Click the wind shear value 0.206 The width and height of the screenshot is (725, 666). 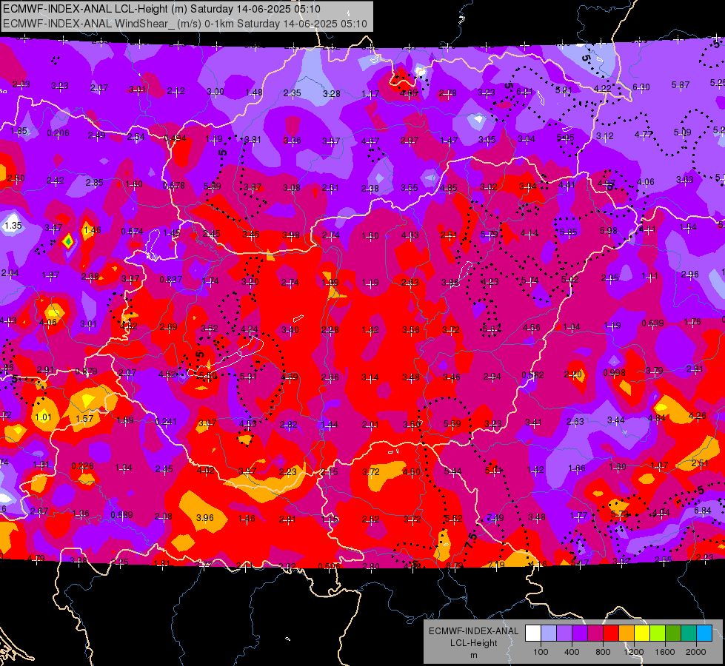59,133
